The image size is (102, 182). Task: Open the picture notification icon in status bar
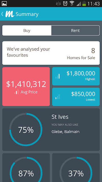[4, 3]
